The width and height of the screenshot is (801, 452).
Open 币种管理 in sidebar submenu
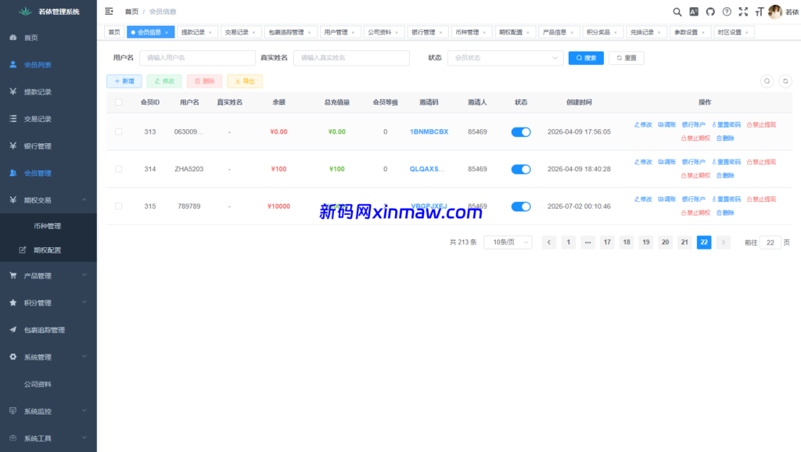click(x=48, y=226)
